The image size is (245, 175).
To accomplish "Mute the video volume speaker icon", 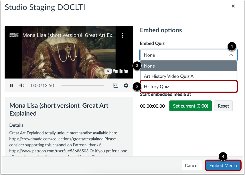I will 22,85.
